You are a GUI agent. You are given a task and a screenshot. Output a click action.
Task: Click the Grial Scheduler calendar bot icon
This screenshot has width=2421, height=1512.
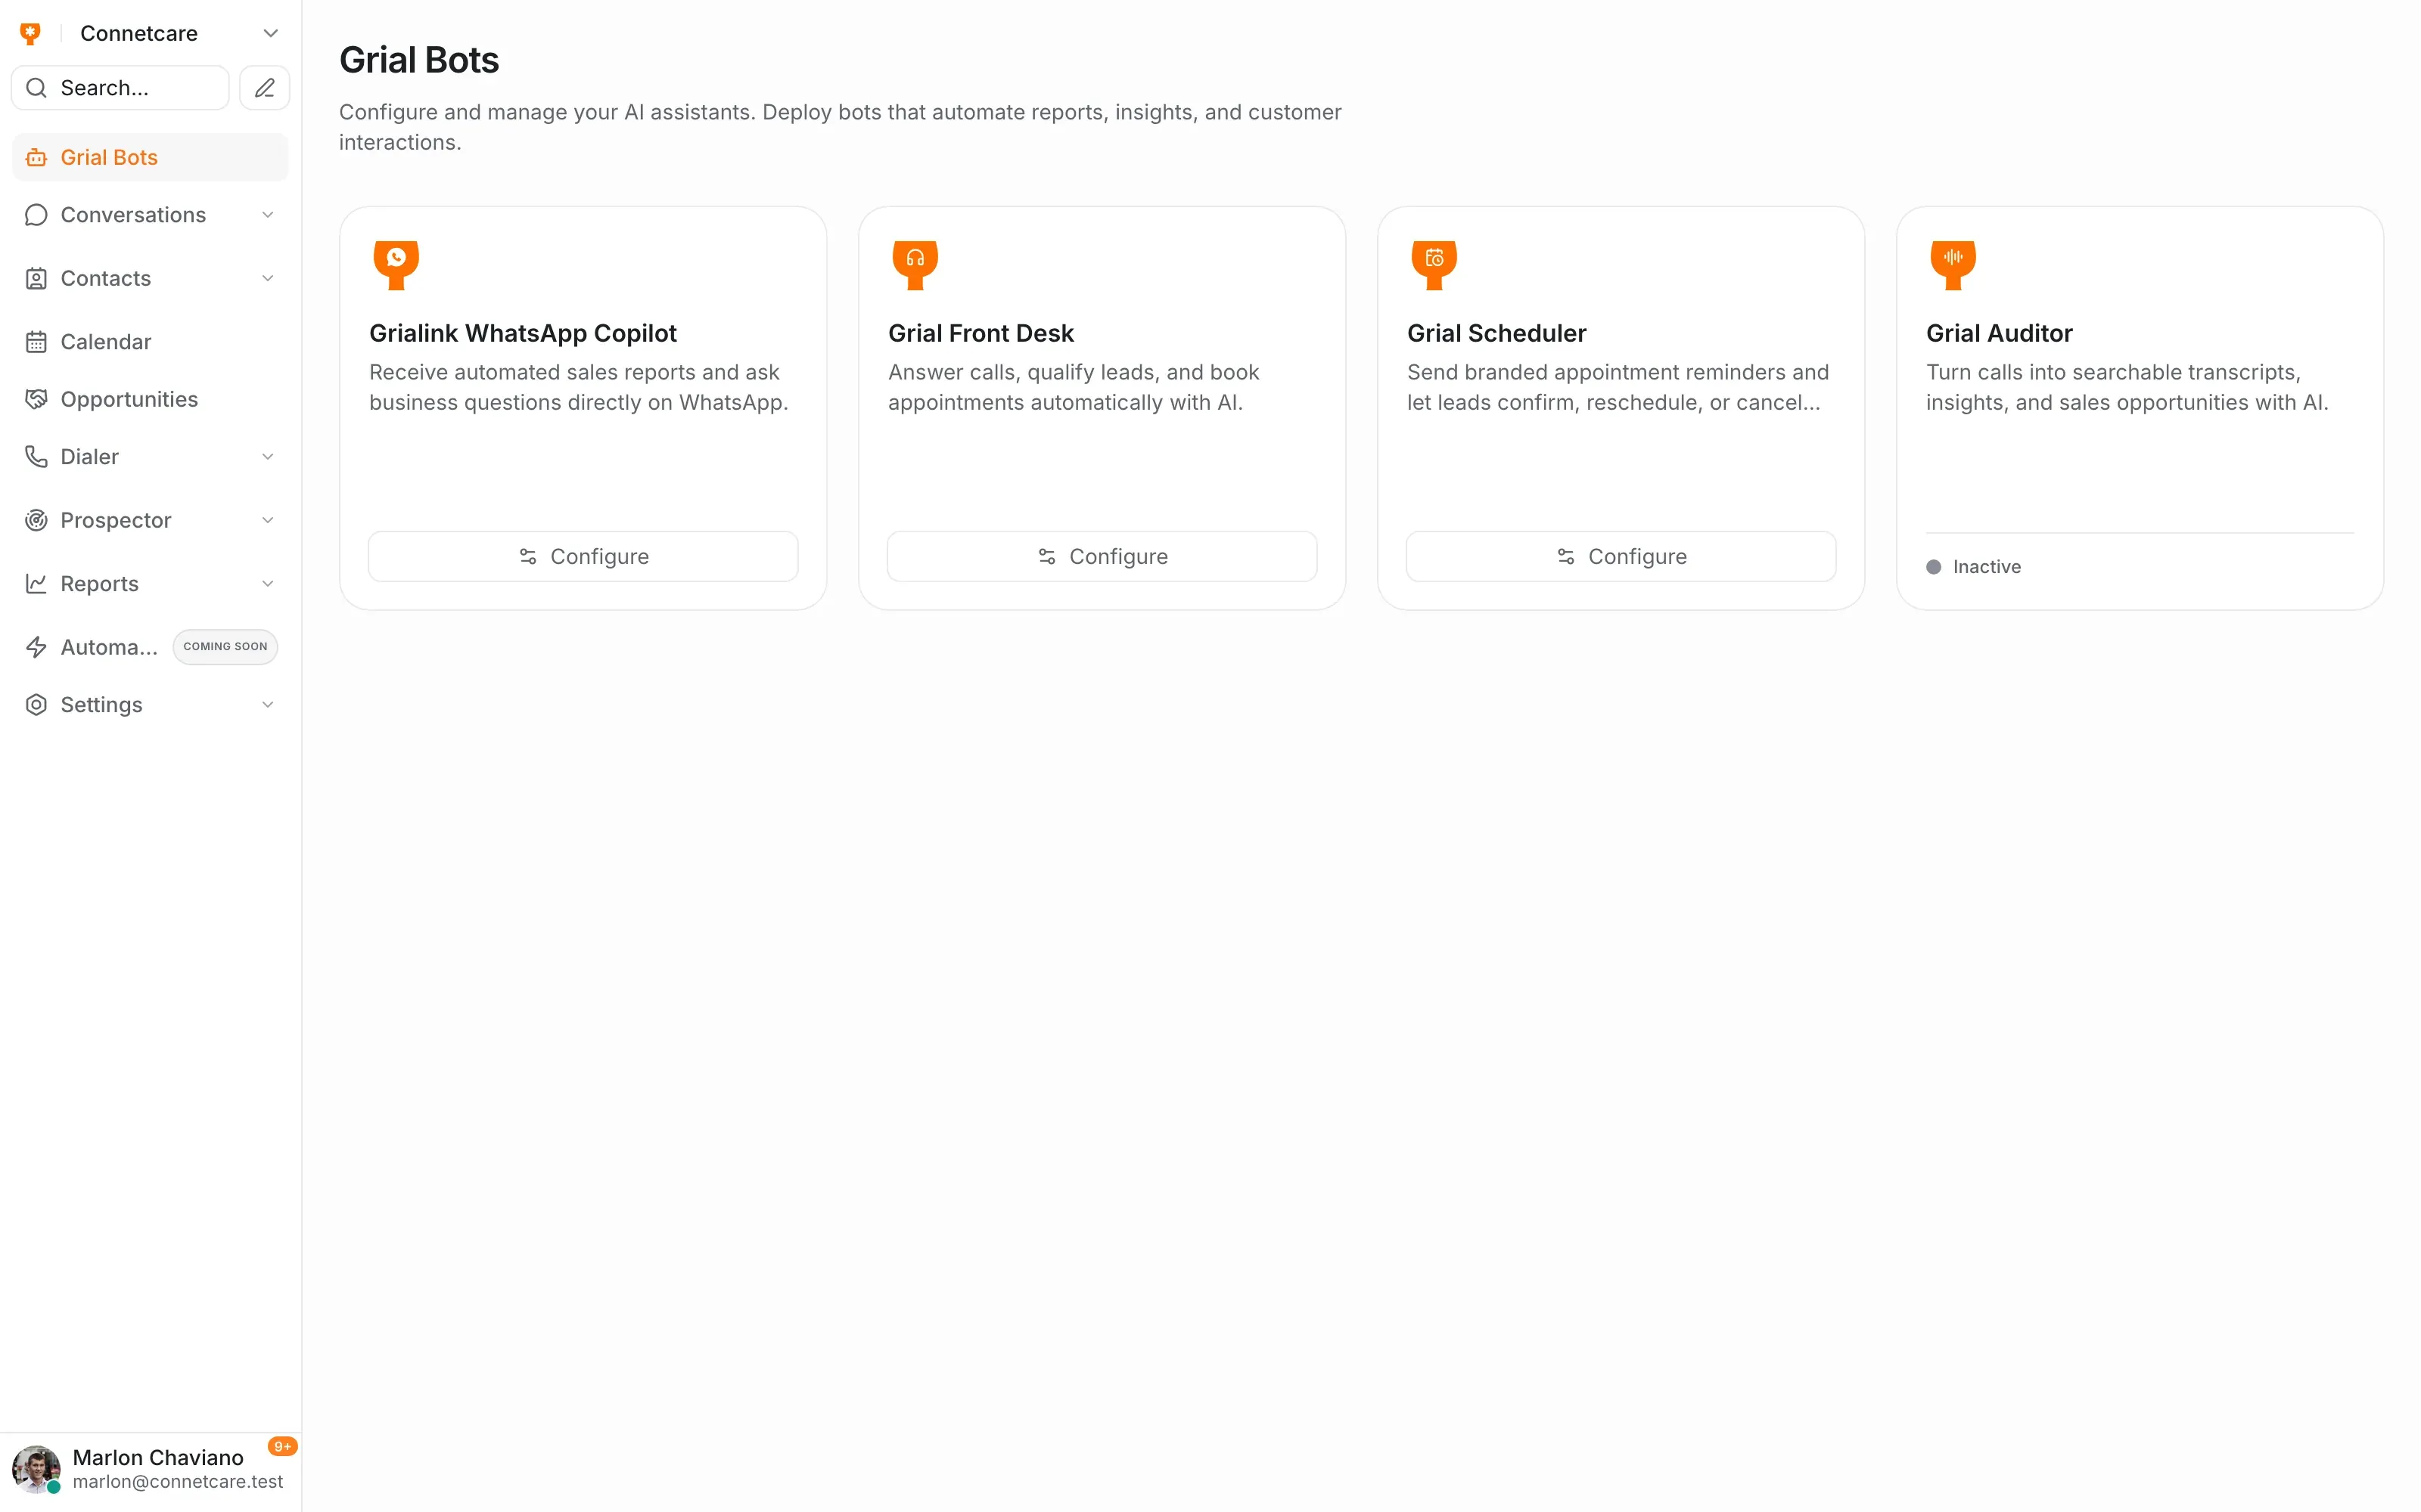point(1434,265)
